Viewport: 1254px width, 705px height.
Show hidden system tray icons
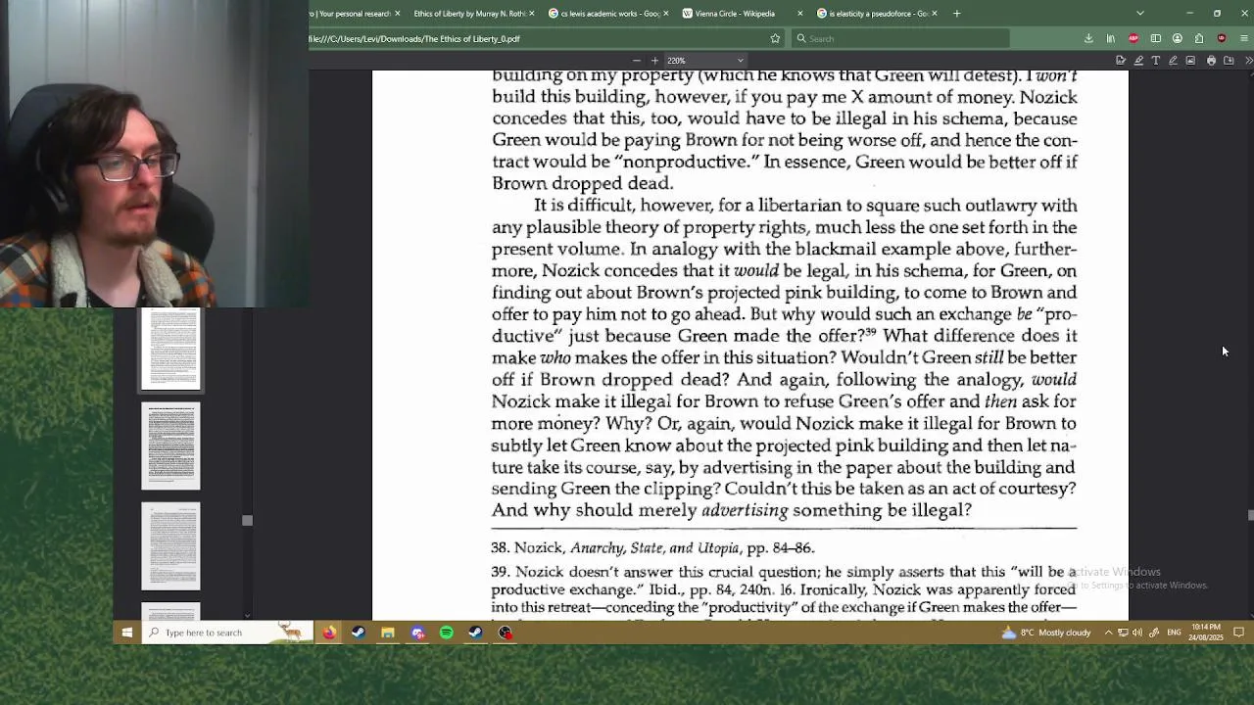tap(1108, 633)
